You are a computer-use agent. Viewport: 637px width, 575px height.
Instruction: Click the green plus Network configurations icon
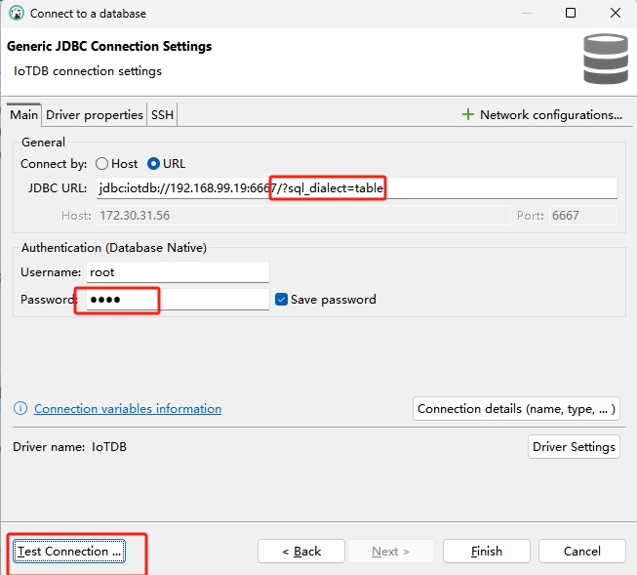(467, 115)
